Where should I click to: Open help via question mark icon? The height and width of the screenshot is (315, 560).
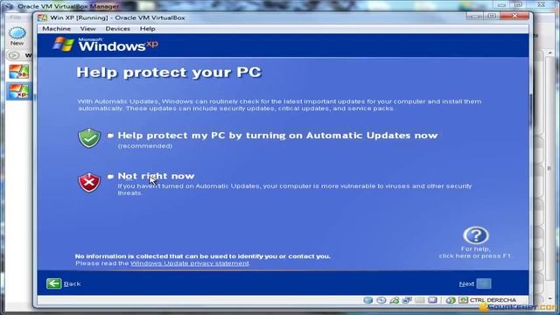click(x=476, y=235)
